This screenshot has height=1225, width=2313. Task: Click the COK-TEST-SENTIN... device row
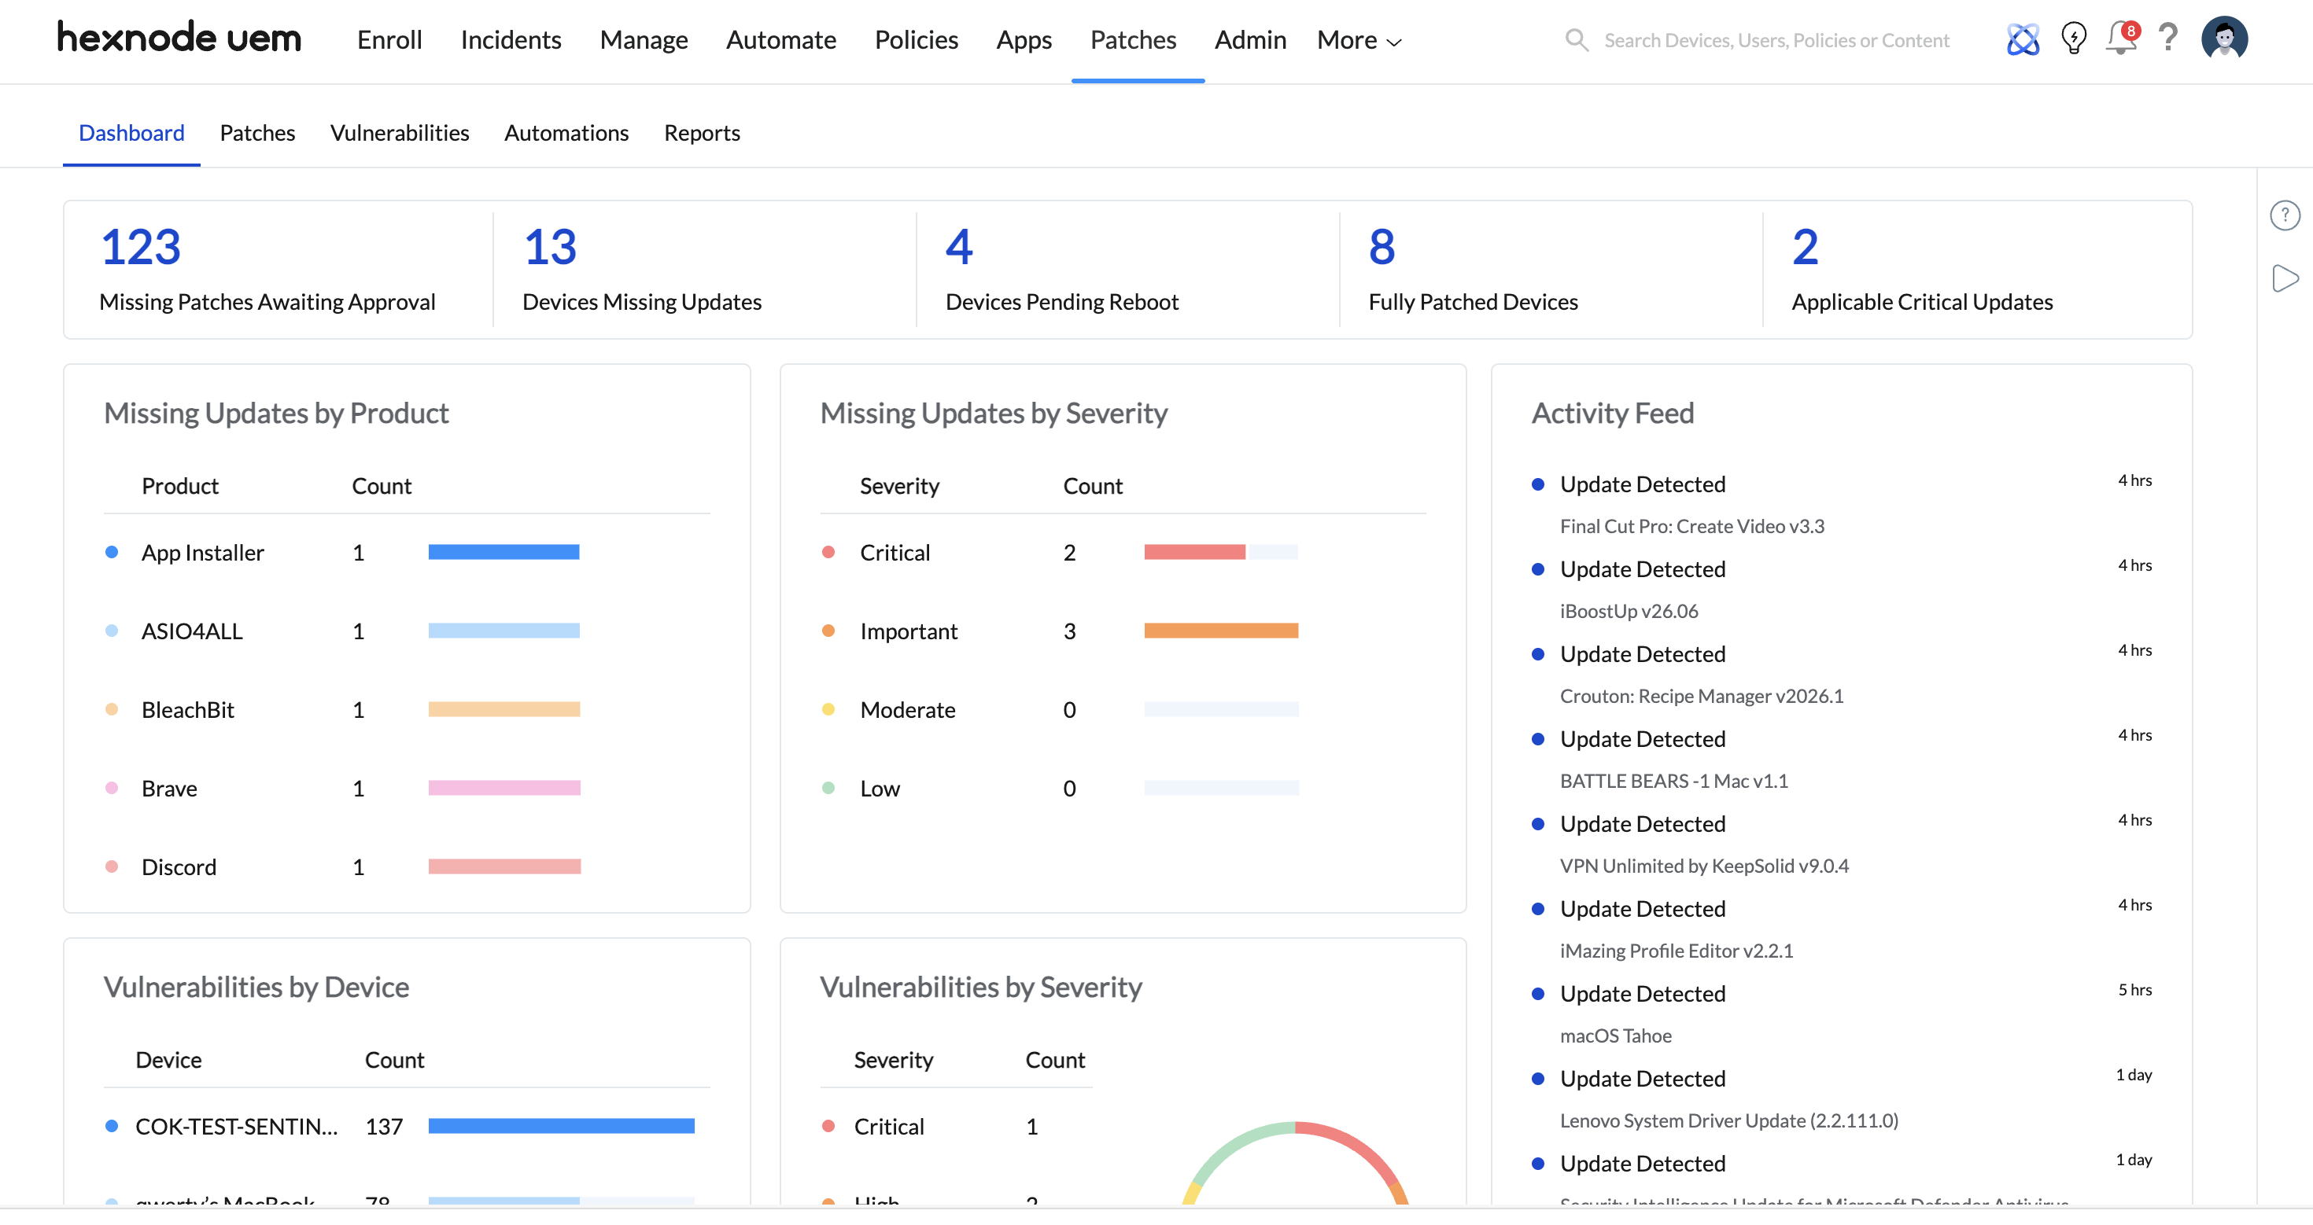pos(407,1126)
